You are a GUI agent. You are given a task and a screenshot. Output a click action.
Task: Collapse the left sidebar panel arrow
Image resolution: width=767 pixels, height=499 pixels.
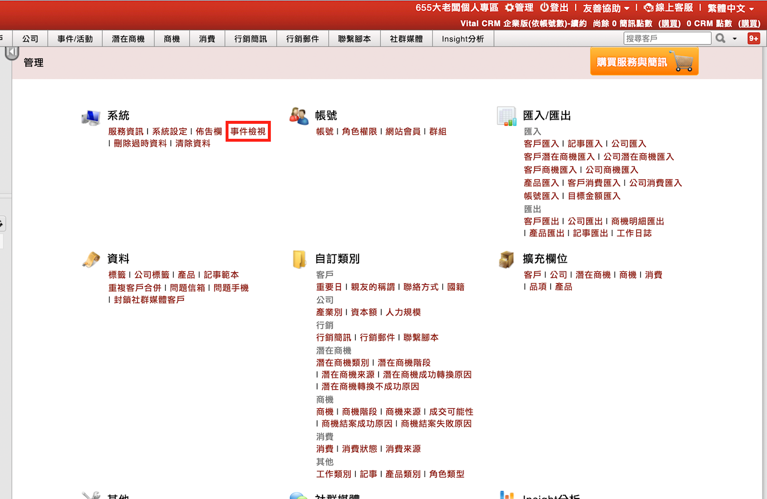[12, 52]
